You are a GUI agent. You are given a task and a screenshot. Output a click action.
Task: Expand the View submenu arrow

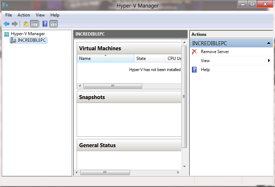[269, 61]
